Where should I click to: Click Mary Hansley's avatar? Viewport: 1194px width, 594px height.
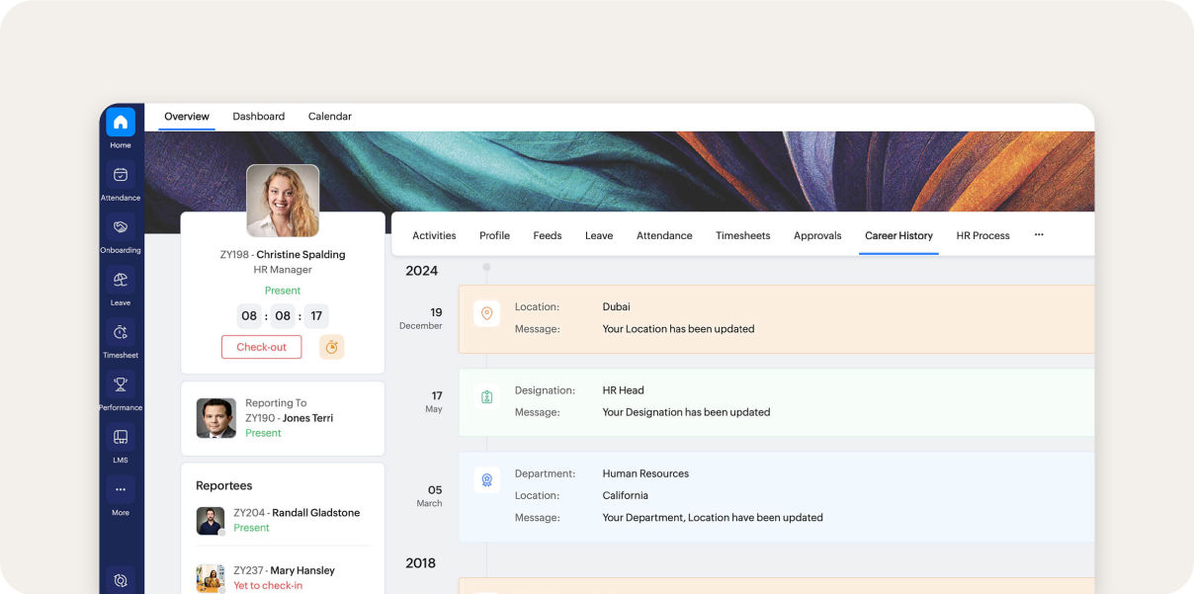211,578
